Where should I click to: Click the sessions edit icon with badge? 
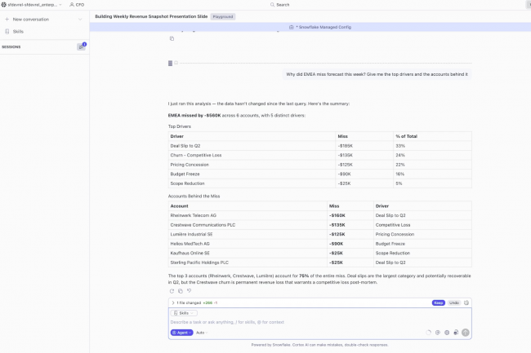[81, 46]
